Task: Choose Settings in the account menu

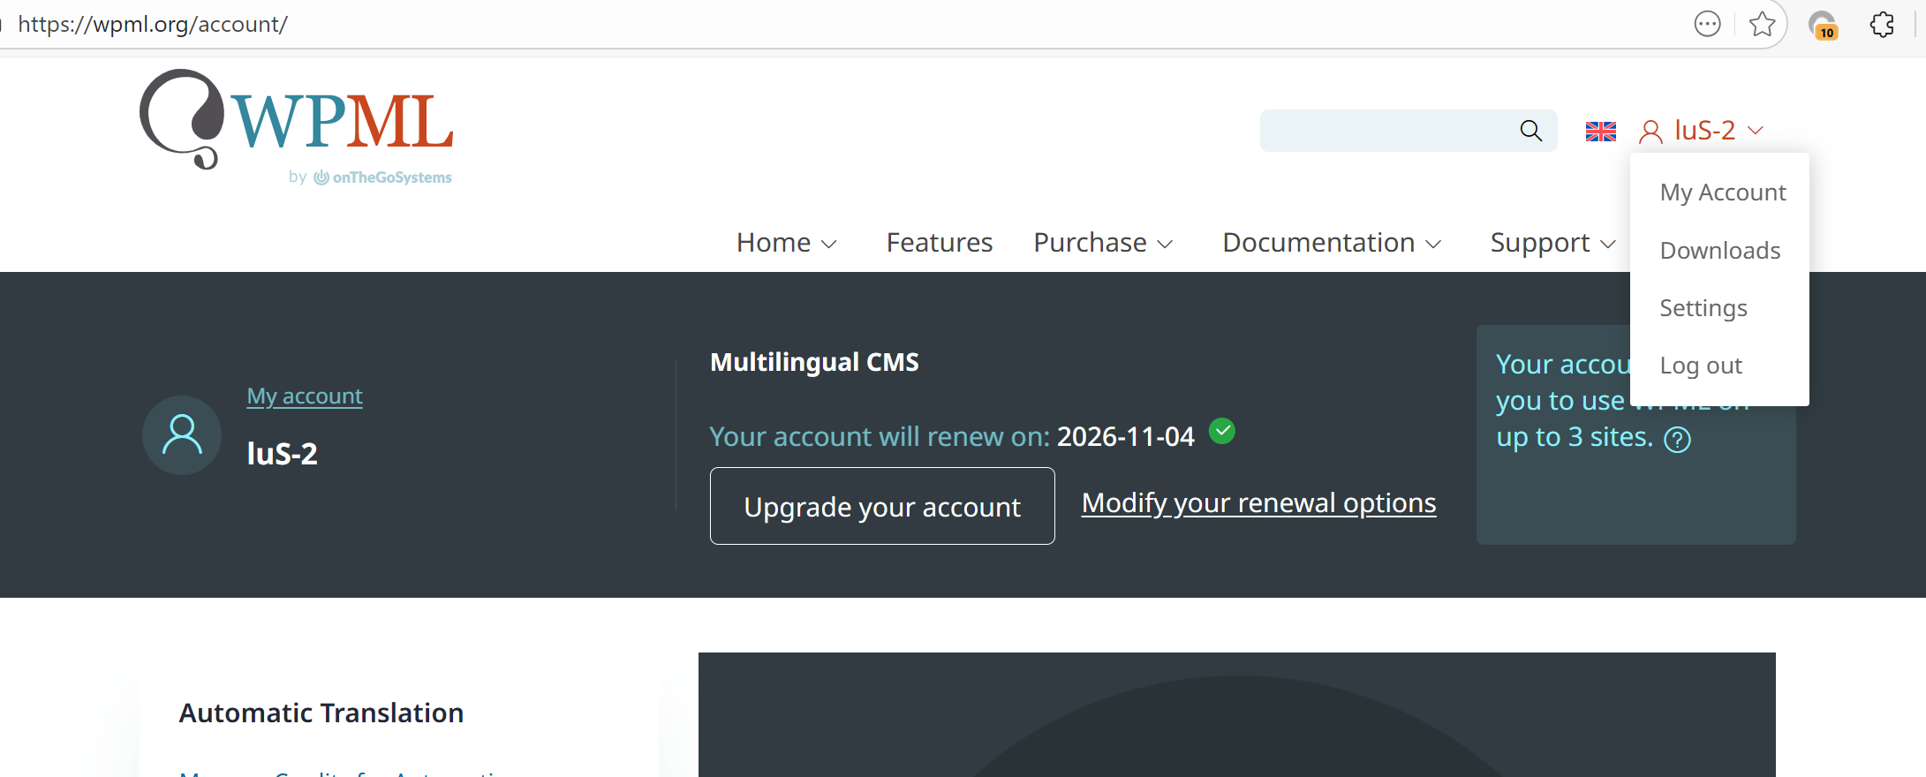Action: 1703,308
